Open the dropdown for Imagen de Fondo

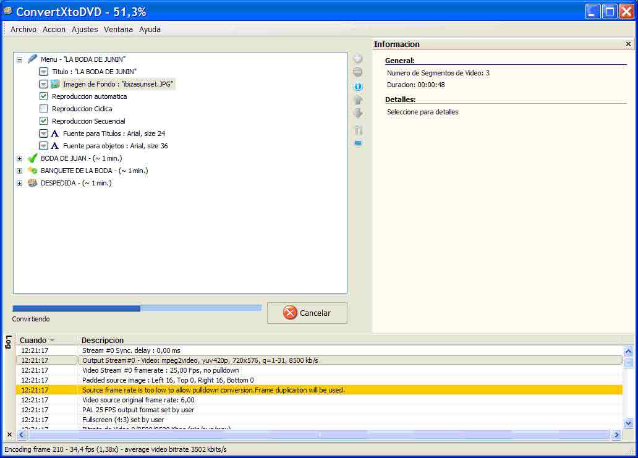click(43, 84)
